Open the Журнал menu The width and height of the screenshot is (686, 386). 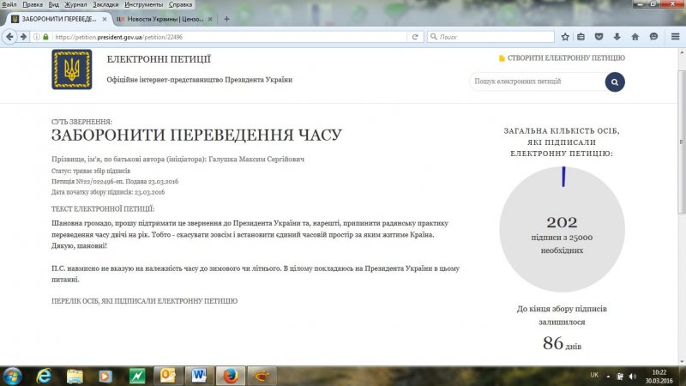click(75, 4)
